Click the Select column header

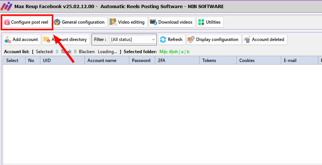(x=14, y=60)
